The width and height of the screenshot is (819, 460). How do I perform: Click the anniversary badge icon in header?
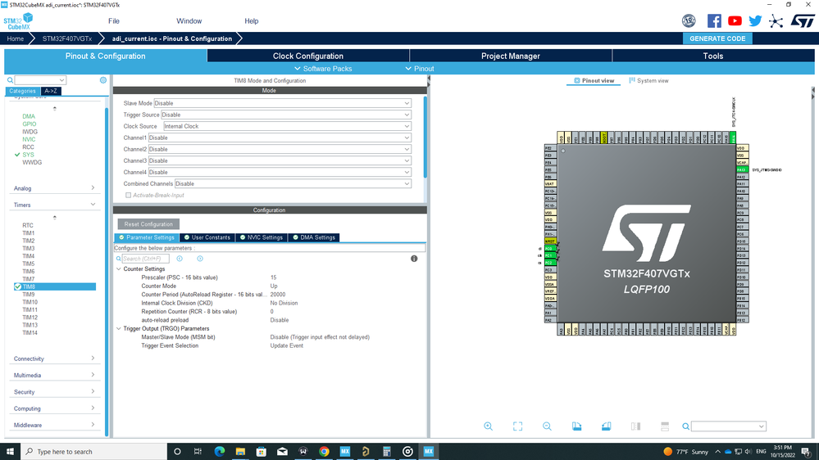pyautogui.click(x=689, y=20)
